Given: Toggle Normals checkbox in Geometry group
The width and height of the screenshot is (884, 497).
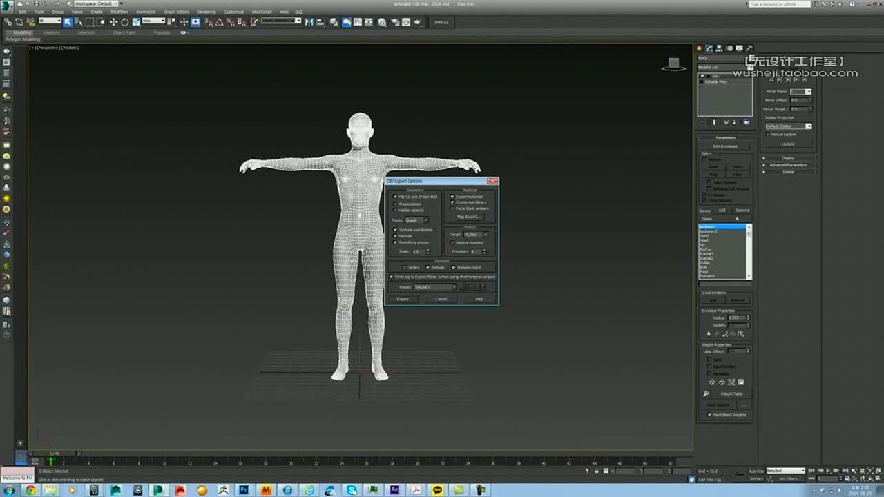Looking at the screenshot, I should click(396, 236).
